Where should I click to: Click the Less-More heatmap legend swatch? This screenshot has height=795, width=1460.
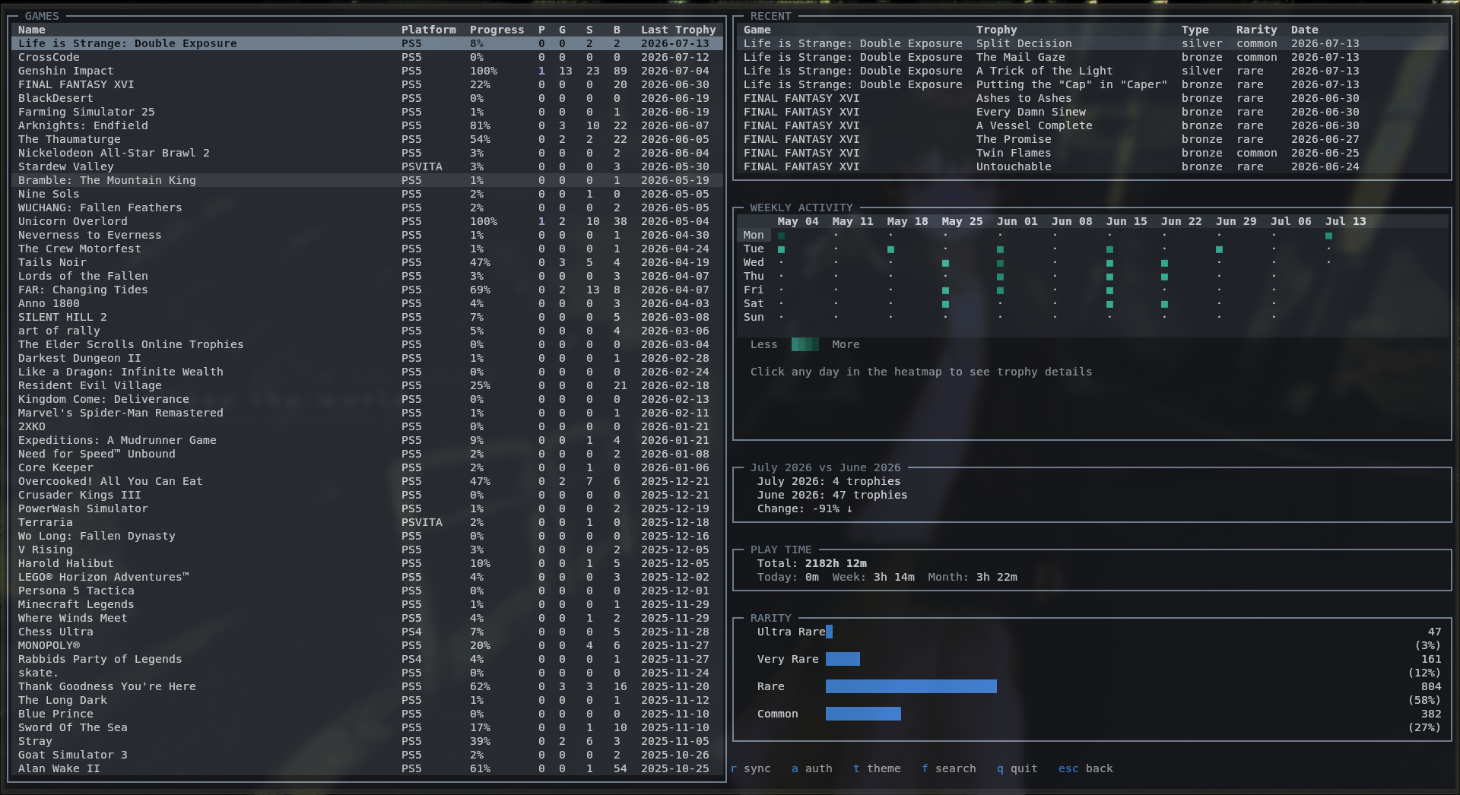point(805,344)
